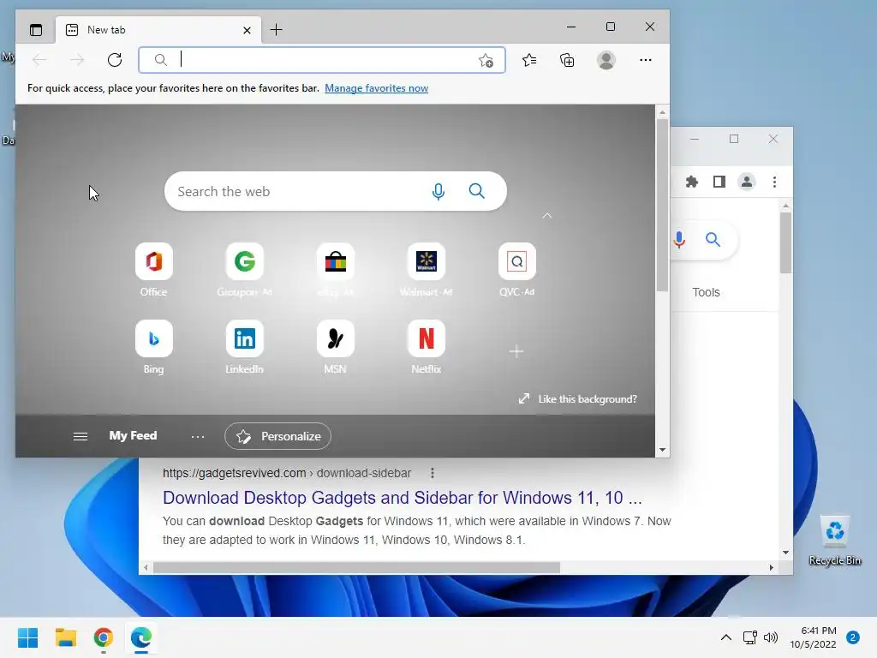Screen dimensions: 877x658
Task: Click Like this background? link
Action: pyautogui.click(x=578, y=399)
